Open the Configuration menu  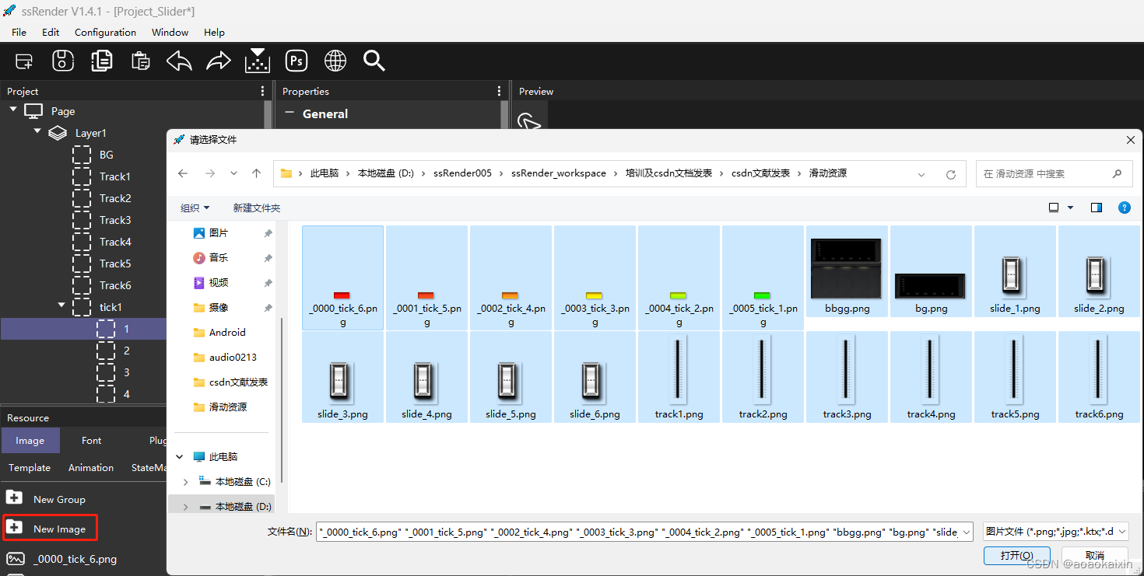[105, 32]
